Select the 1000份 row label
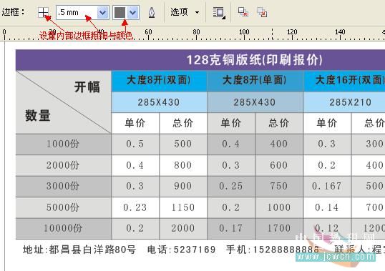Image resolution: width=385 pixels, height=271 pixels. pos(64,144)
